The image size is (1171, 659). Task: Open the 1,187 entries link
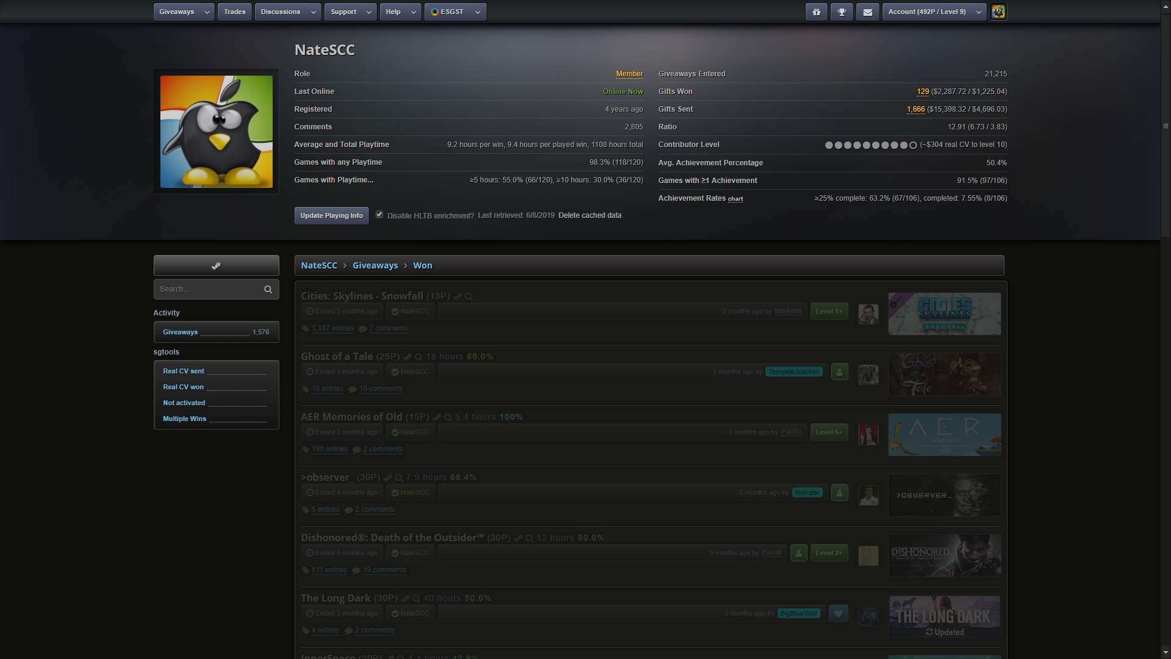click(332, 328)
